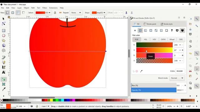Select the Node edit tool
The height and width of the screenshot is (112, 200).
pyautogui.click(x=3, y=24)
